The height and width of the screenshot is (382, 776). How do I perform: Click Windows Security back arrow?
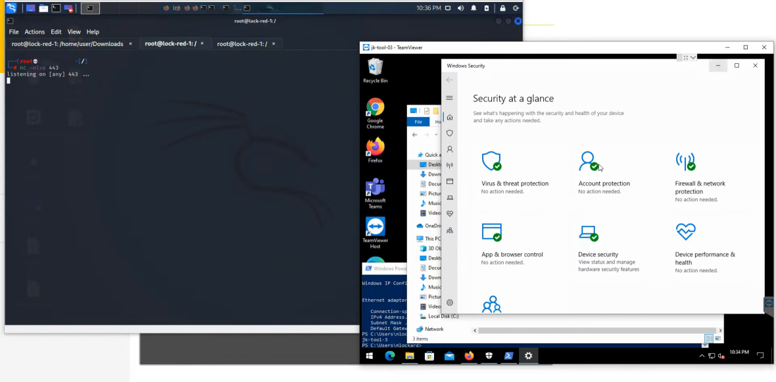pos(449,80)
